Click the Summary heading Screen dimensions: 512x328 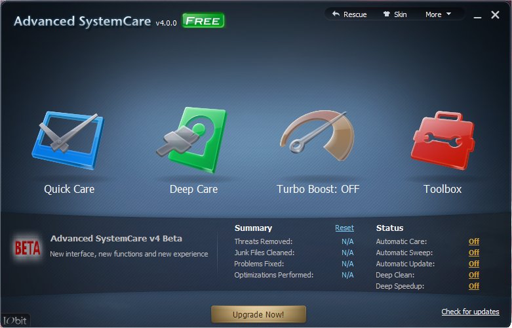(x=254, y=228)
